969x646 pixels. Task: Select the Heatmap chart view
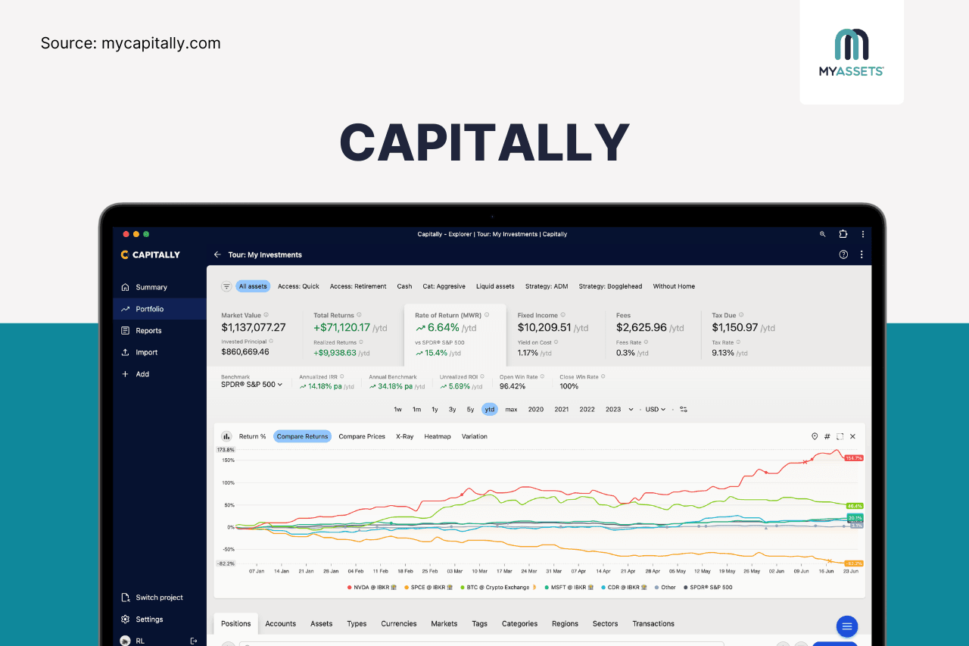click(x=438, y=436)
